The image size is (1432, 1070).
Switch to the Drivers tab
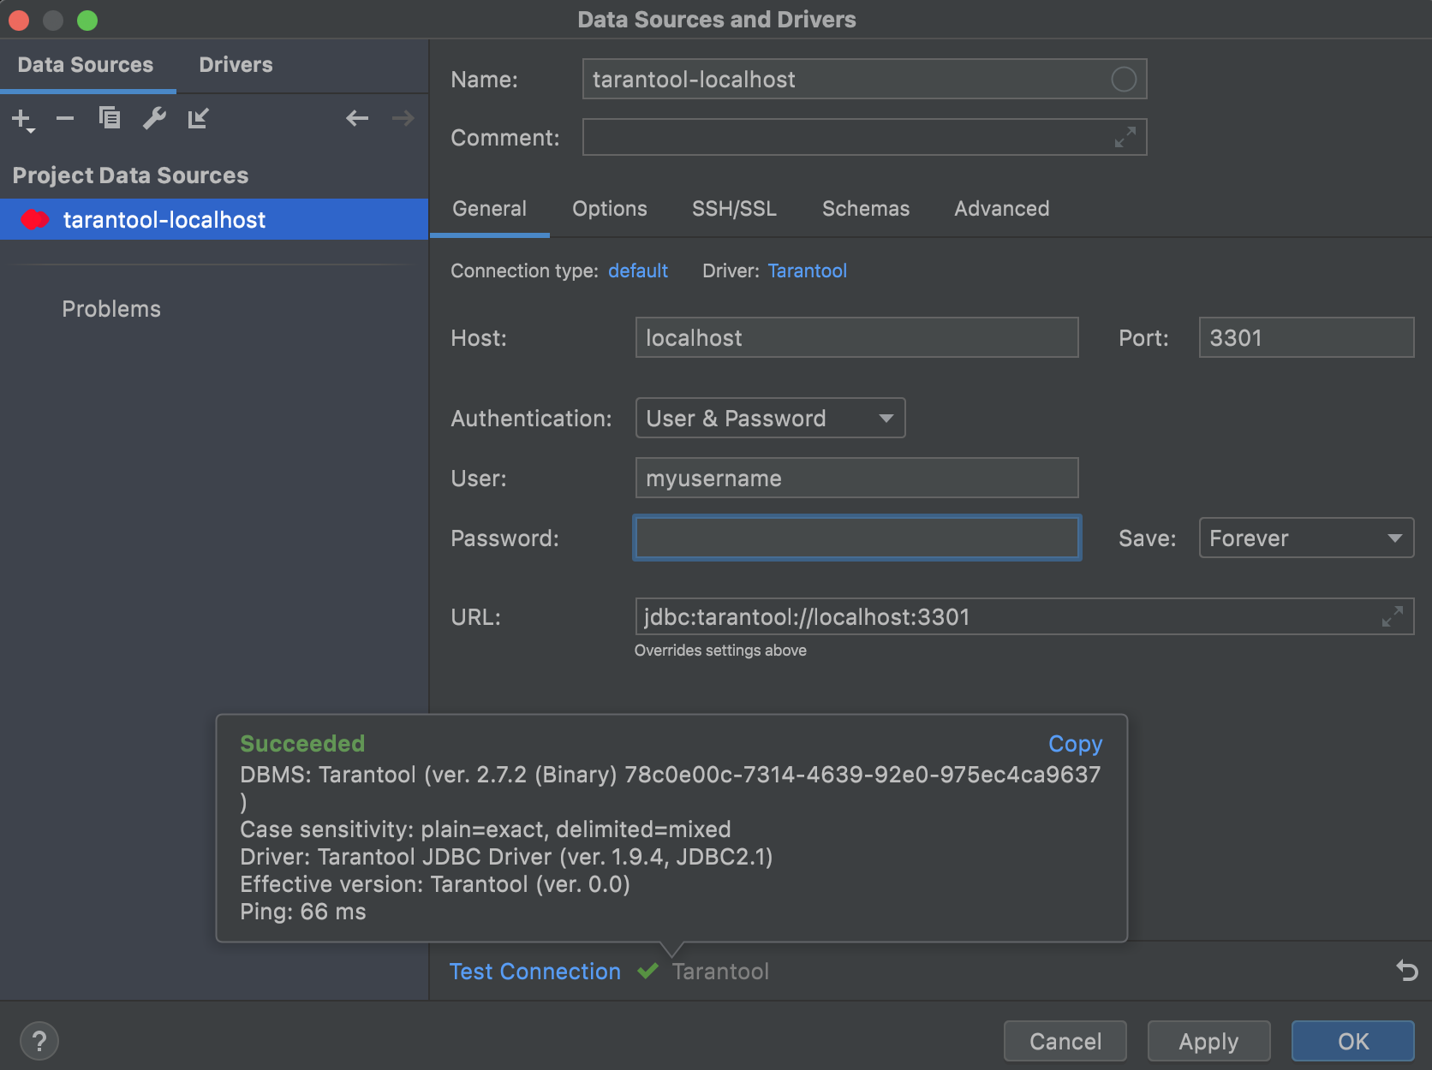pyautogui.click(x=236, y=65)
